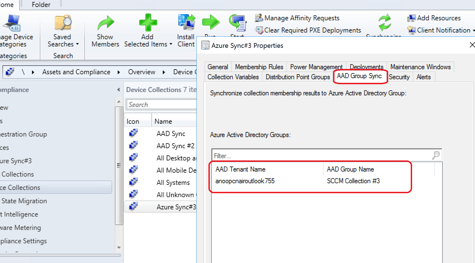The height and width of the screenshot is (263, 475).
Task: Open the Membership Rules tab
Action: 259,67
